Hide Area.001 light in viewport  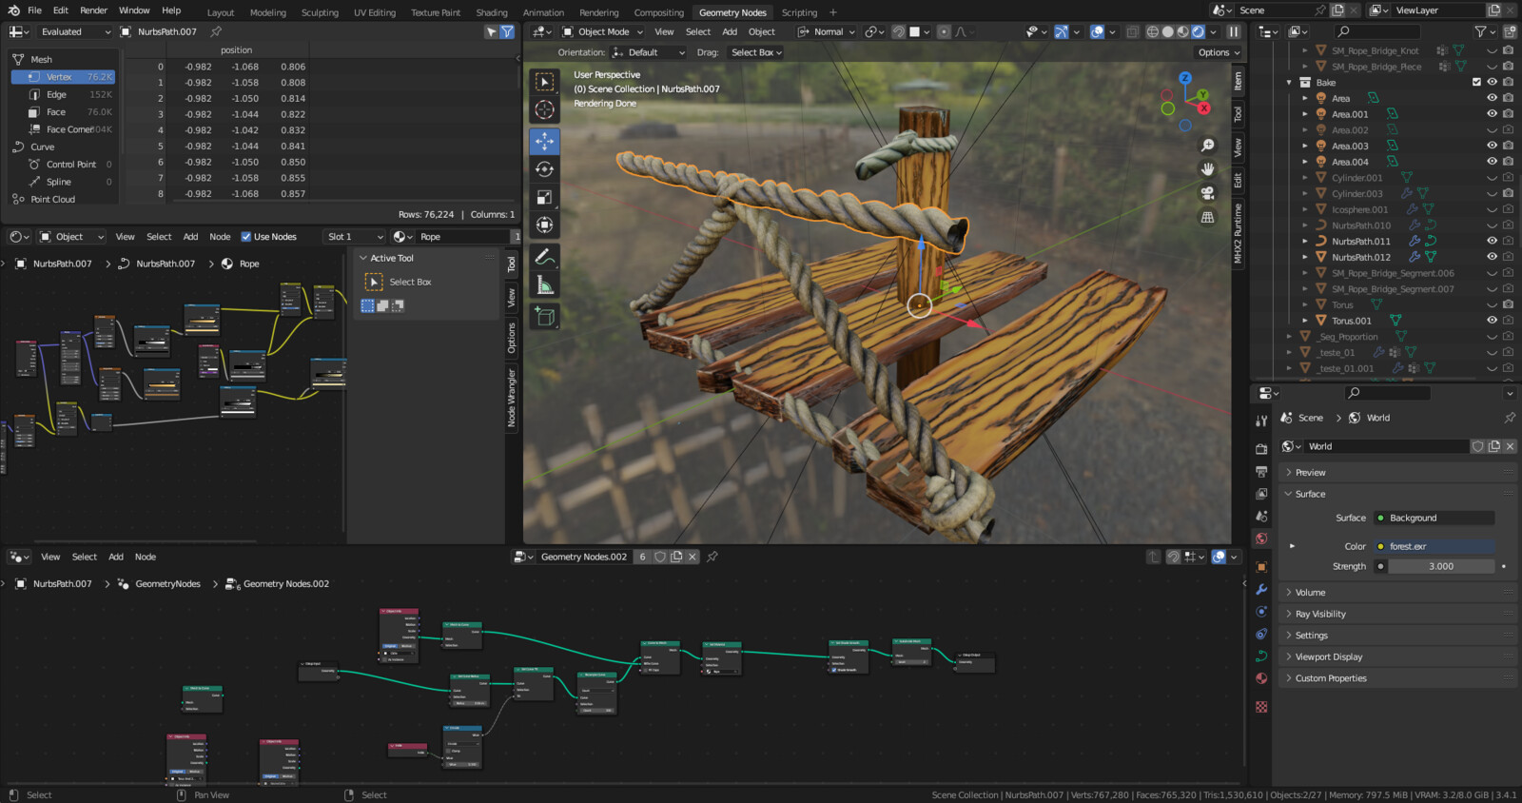click(x=1492, y=114)
